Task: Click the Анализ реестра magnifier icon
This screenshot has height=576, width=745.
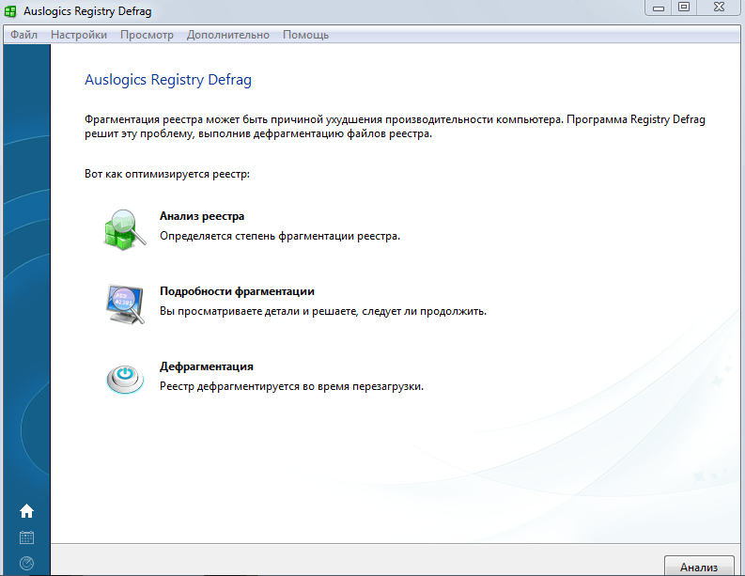Action: (125, 229)
